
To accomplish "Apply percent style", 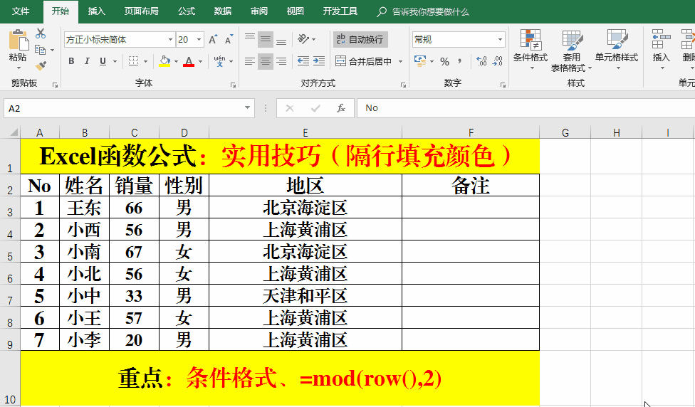I will pos(444,61).
